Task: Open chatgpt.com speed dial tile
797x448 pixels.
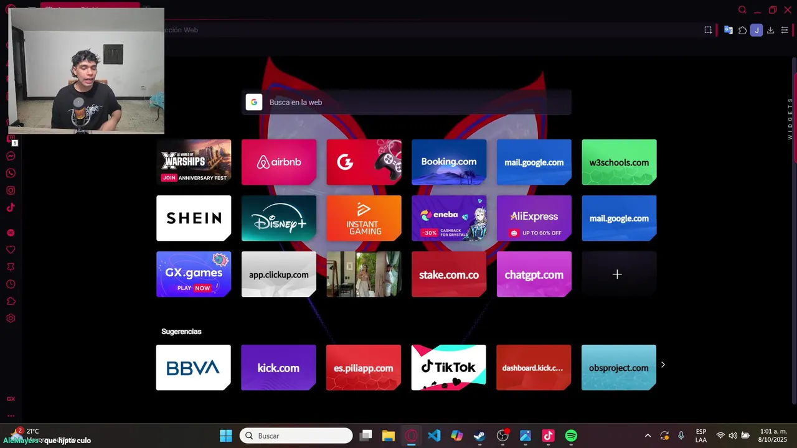Action: pyautogui.click(x=534, y=274)
